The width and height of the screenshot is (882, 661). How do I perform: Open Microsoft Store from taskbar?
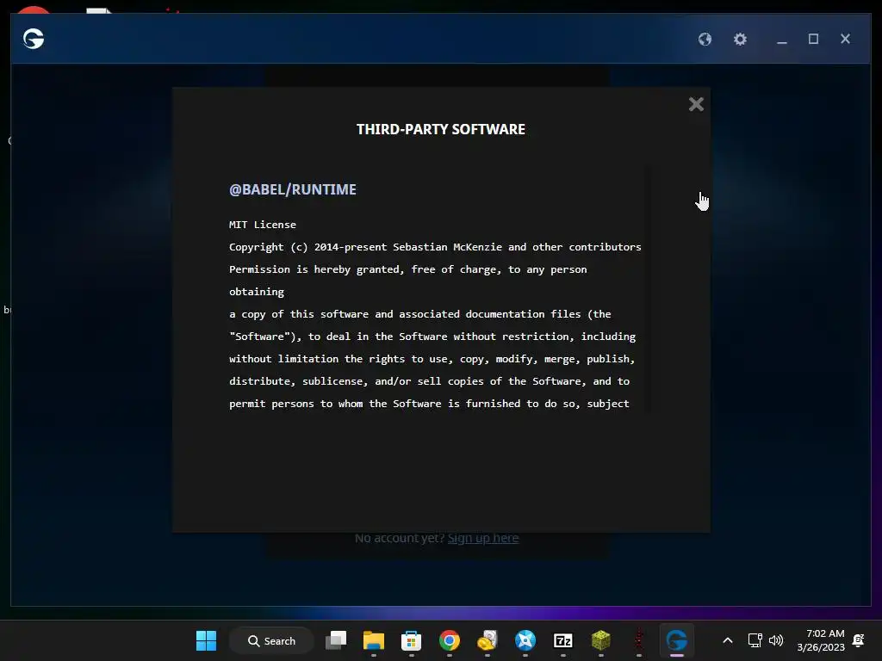[411, 640]
